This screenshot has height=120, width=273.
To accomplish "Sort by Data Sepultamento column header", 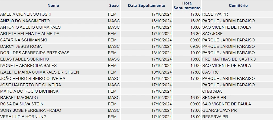I will [146, 6].
